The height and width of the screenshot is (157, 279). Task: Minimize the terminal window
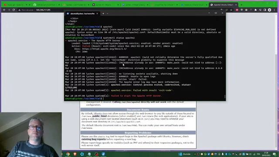pyautogui.click(x=209, y=13)
